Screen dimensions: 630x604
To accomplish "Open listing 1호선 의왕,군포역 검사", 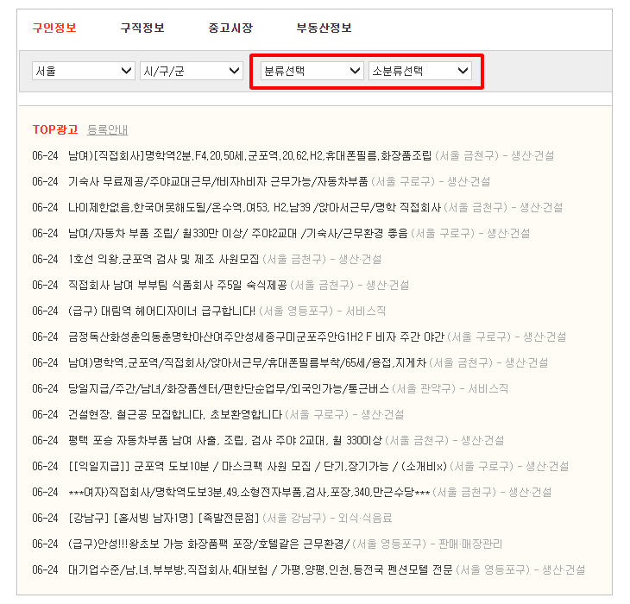I will click(x=163, y=259).
